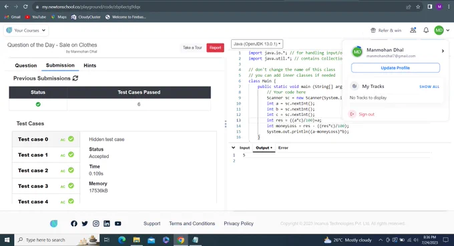Viewport: 454px width, 246px height.
Task: Select Test case 0 row
Action: pos(46,139)
